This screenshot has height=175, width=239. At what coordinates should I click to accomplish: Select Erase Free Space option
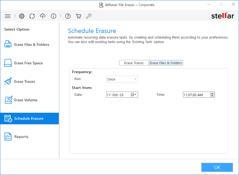30,63
